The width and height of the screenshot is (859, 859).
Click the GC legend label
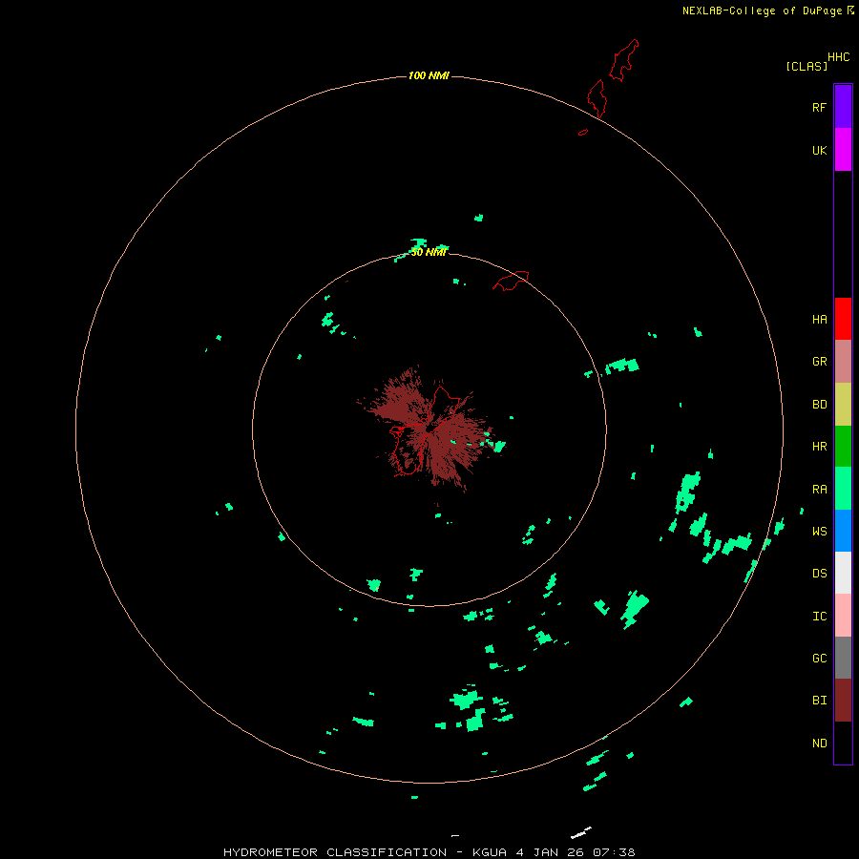coord(819,659)
